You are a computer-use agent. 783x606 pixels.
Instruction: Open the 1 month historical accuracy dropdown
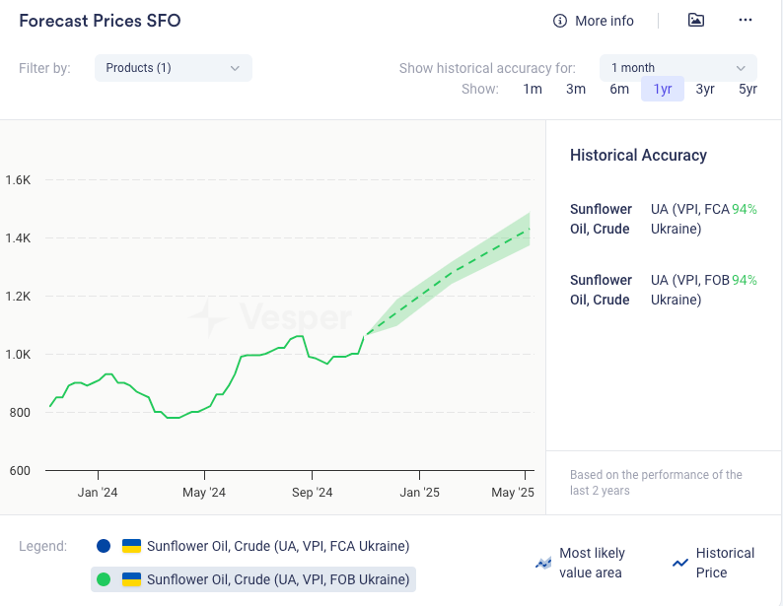[x=677, y=68]
